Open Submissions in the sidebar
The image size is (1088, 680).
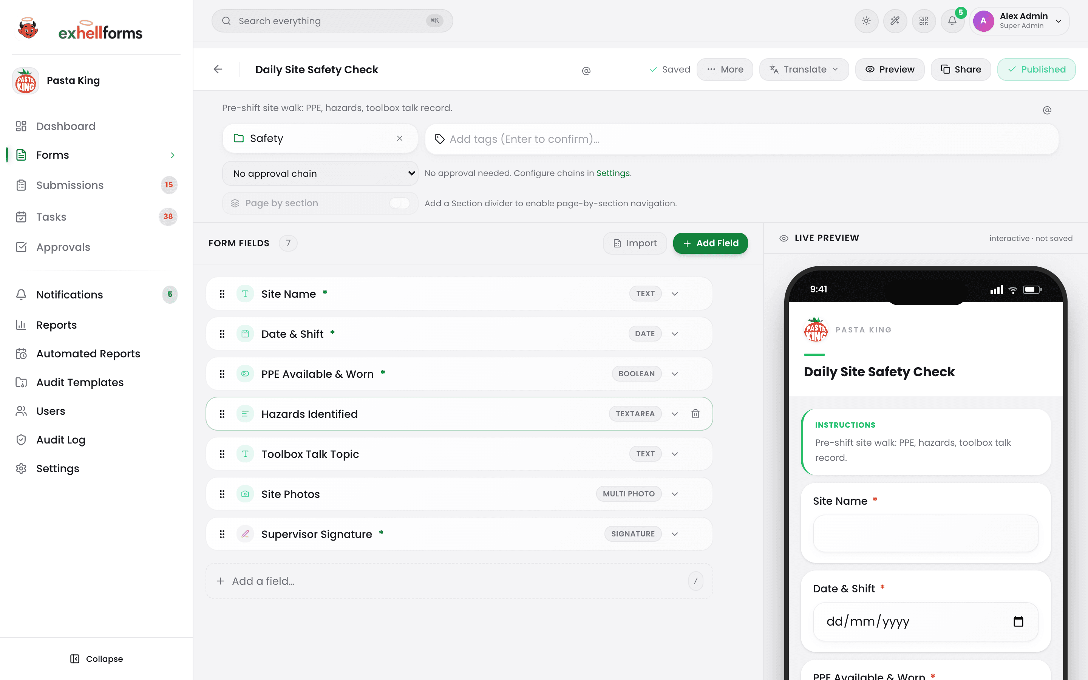(x=96, y=185)
